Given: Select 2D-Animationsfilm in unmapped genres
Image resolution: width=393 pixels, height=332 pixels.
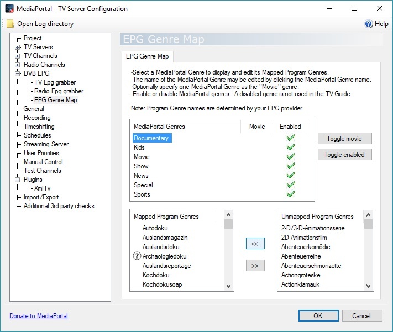Looking at the screenshot, I should 304,238.
